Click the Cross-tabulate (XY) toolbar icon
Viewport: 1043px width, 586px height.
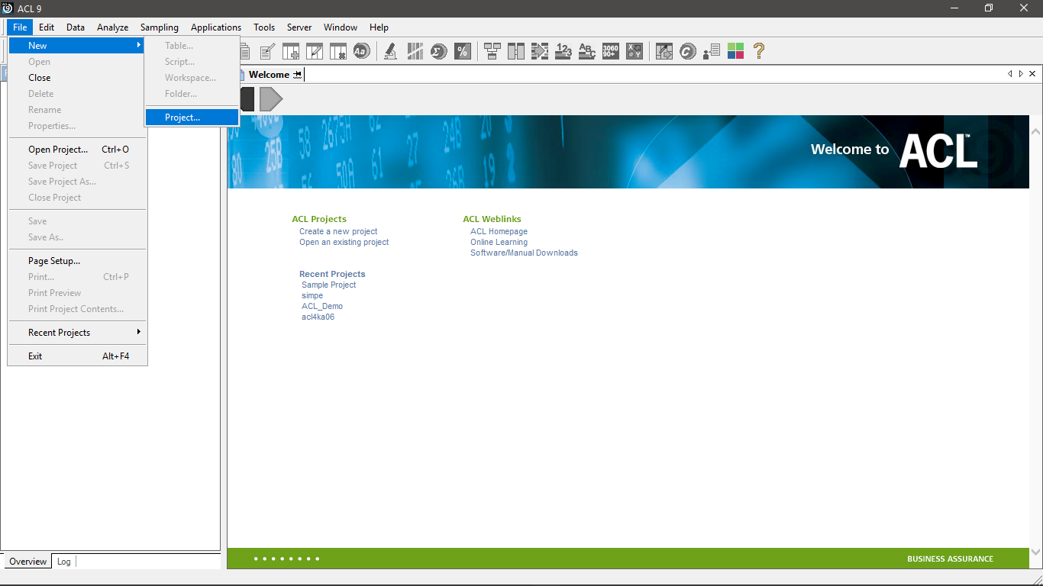tap(634, 51)
